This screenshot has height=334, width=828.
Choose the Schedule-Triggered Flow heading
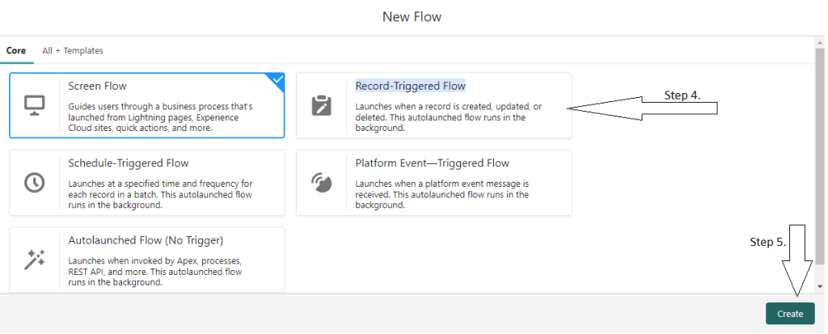point(129,163)
